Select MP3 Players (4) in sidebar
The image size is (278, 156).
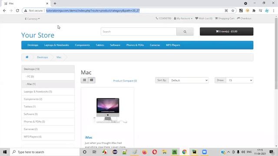click(x=48, y=136)
